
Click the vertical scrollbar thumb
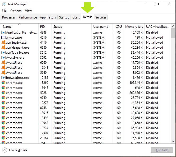click(173, 33)
